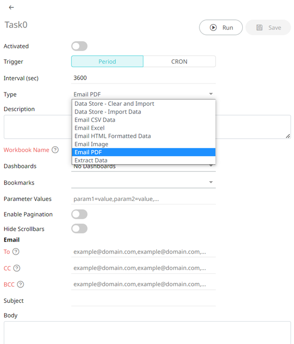The width and height of the screenshot is (294, 344).
Task: Click the help icon next to Workbook Name
Action: (x=55, y=150)
